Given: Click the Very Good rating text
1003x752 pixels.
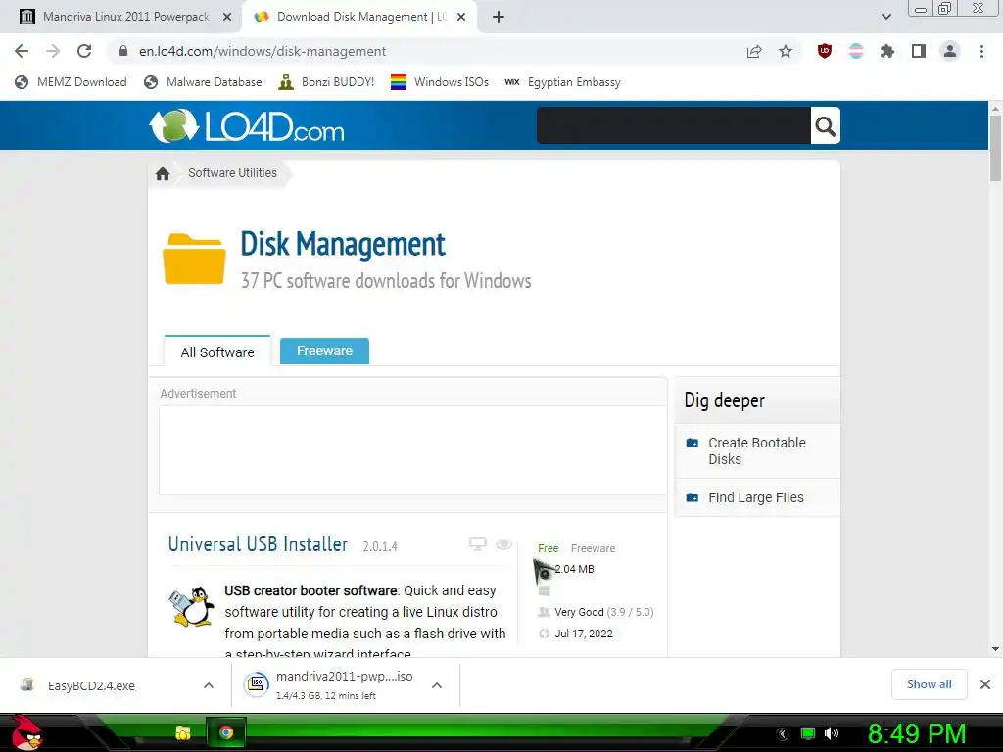Looking at the screenshot, I should [x=579, y=612].
